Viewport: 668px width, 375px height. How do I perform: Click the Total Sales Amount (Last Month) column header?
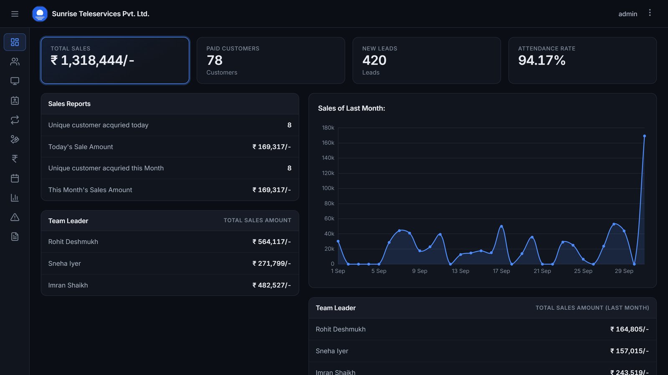pos(592,308)
